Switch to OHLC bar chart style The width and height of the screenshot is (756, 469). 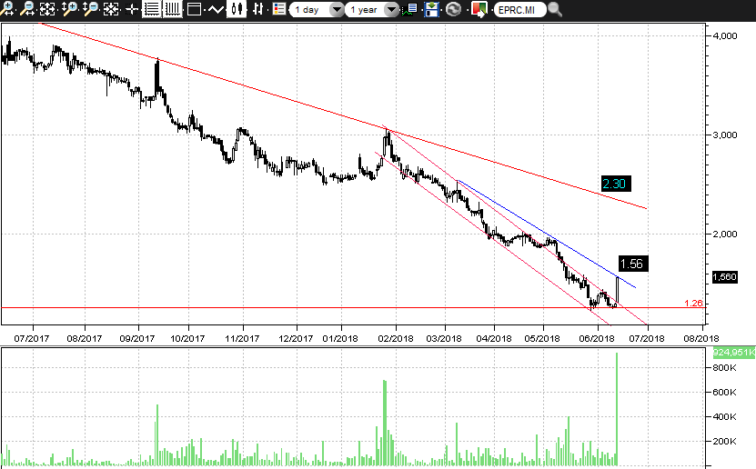[x=258, y=9]
